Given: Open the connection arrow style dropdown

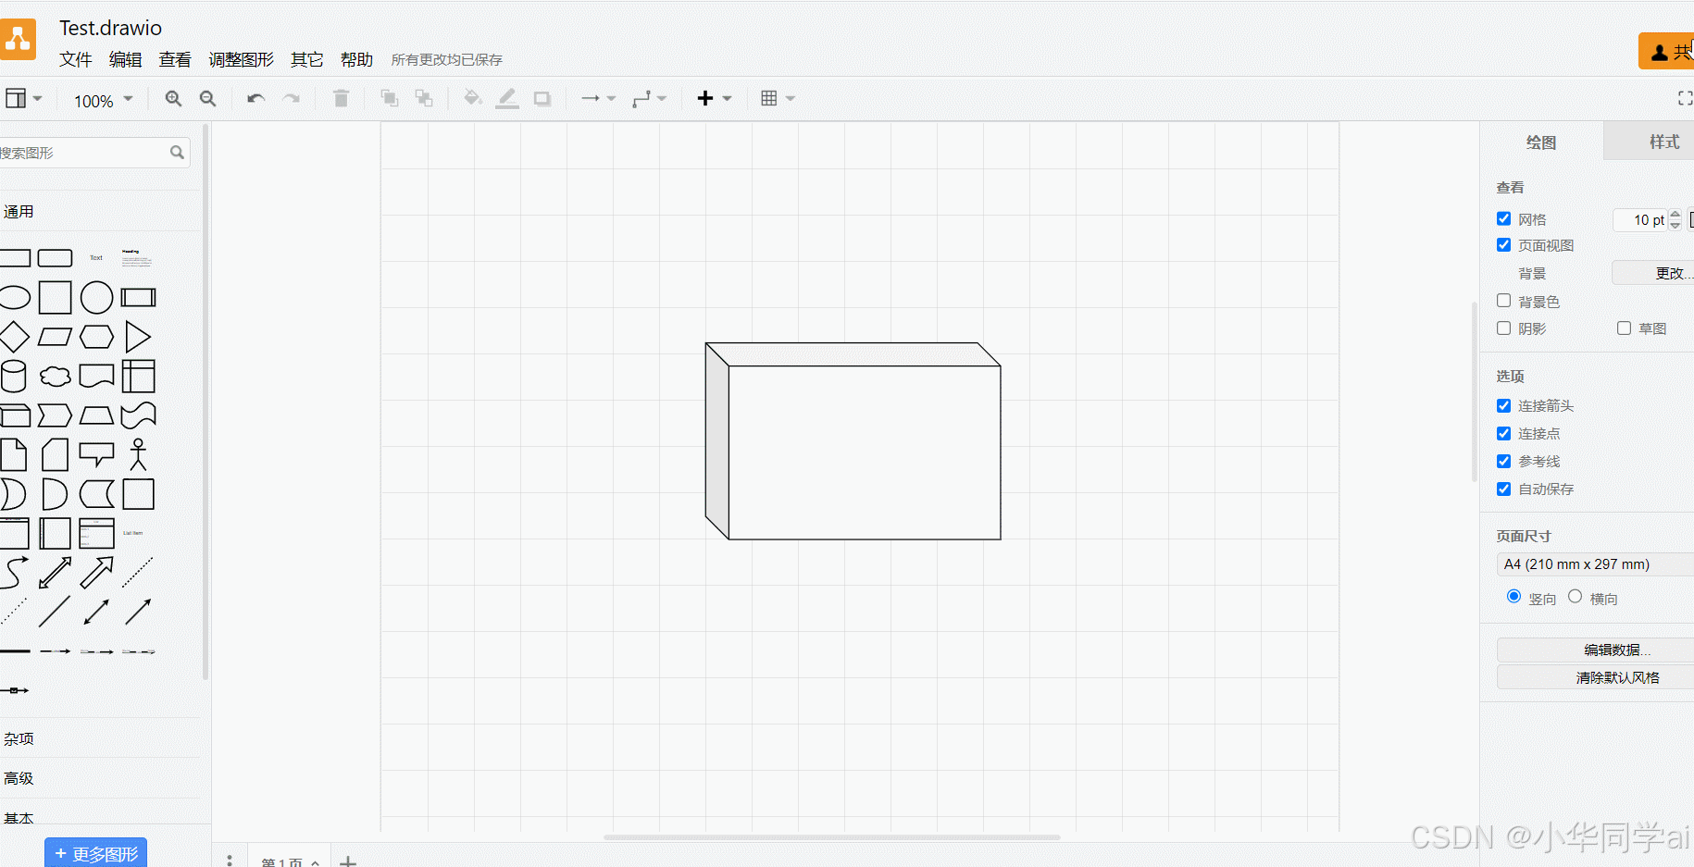Looking at the screenshot, I should point(598,98).
